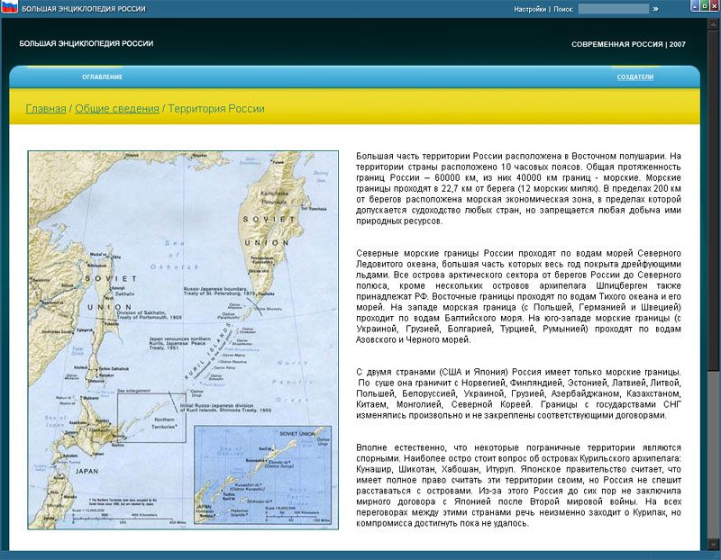The height and width of the screenshot is (560, 721).
Task: Open the СОЗДАТЕЛИ link
Action: point(634,77)
